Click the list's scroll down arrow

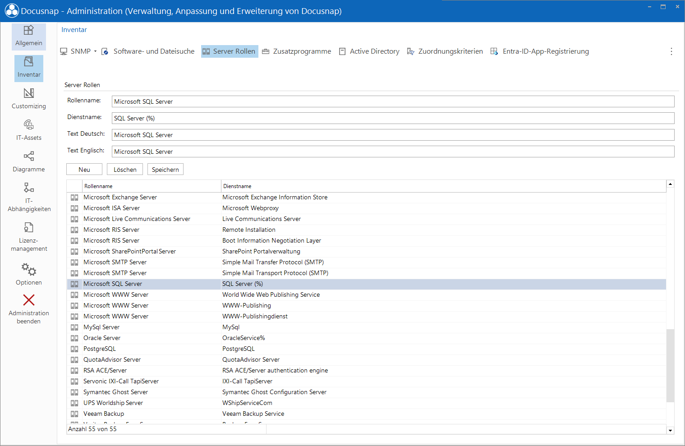pyautogui.click(x=671, y=431)
